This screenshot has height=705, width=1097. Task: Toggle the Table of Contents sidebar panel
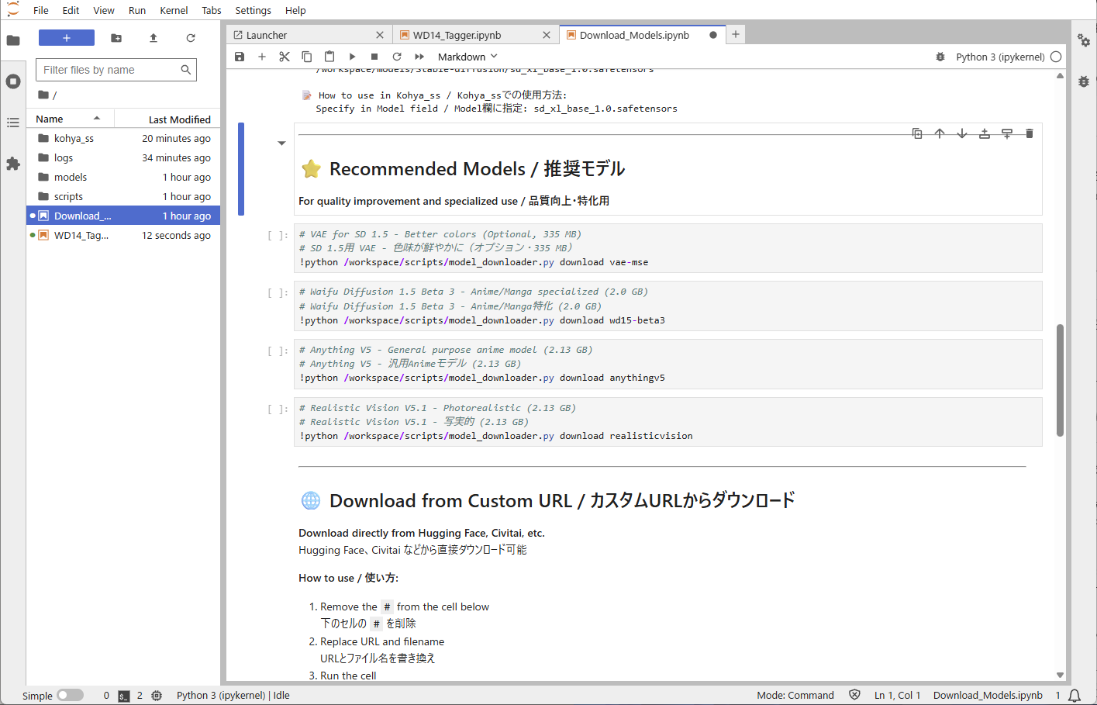(12, 122)
